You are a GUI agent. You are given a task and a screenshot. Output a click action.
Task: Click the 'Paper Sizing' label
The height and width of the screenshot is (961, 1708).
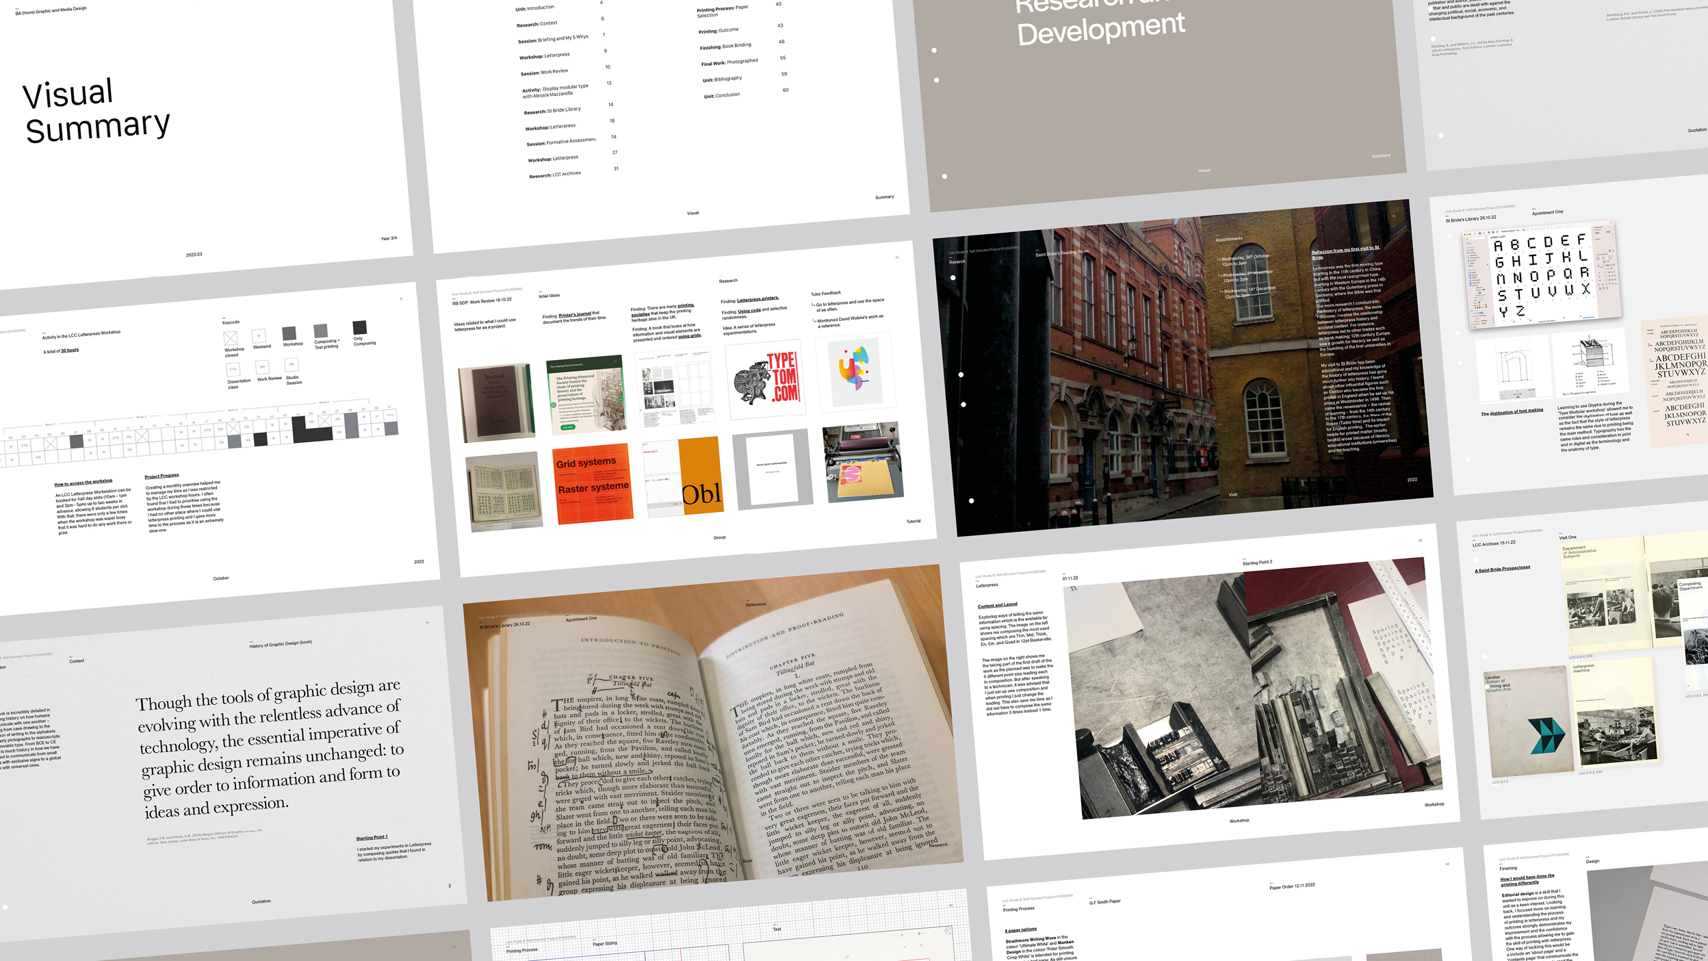point(605,944)
